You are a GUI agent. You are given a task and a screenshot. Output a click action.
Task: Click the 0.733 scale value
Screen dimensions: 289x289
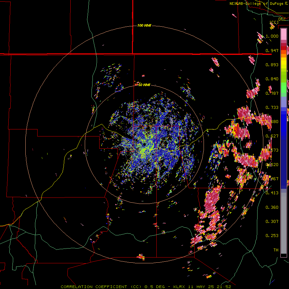[272, 108]
